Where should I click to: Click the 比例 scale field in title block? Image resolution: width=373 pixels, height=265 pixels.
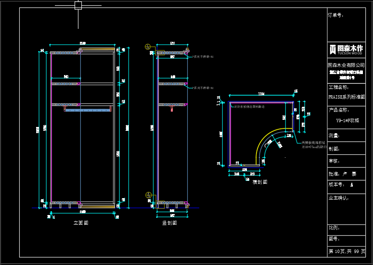334,227
